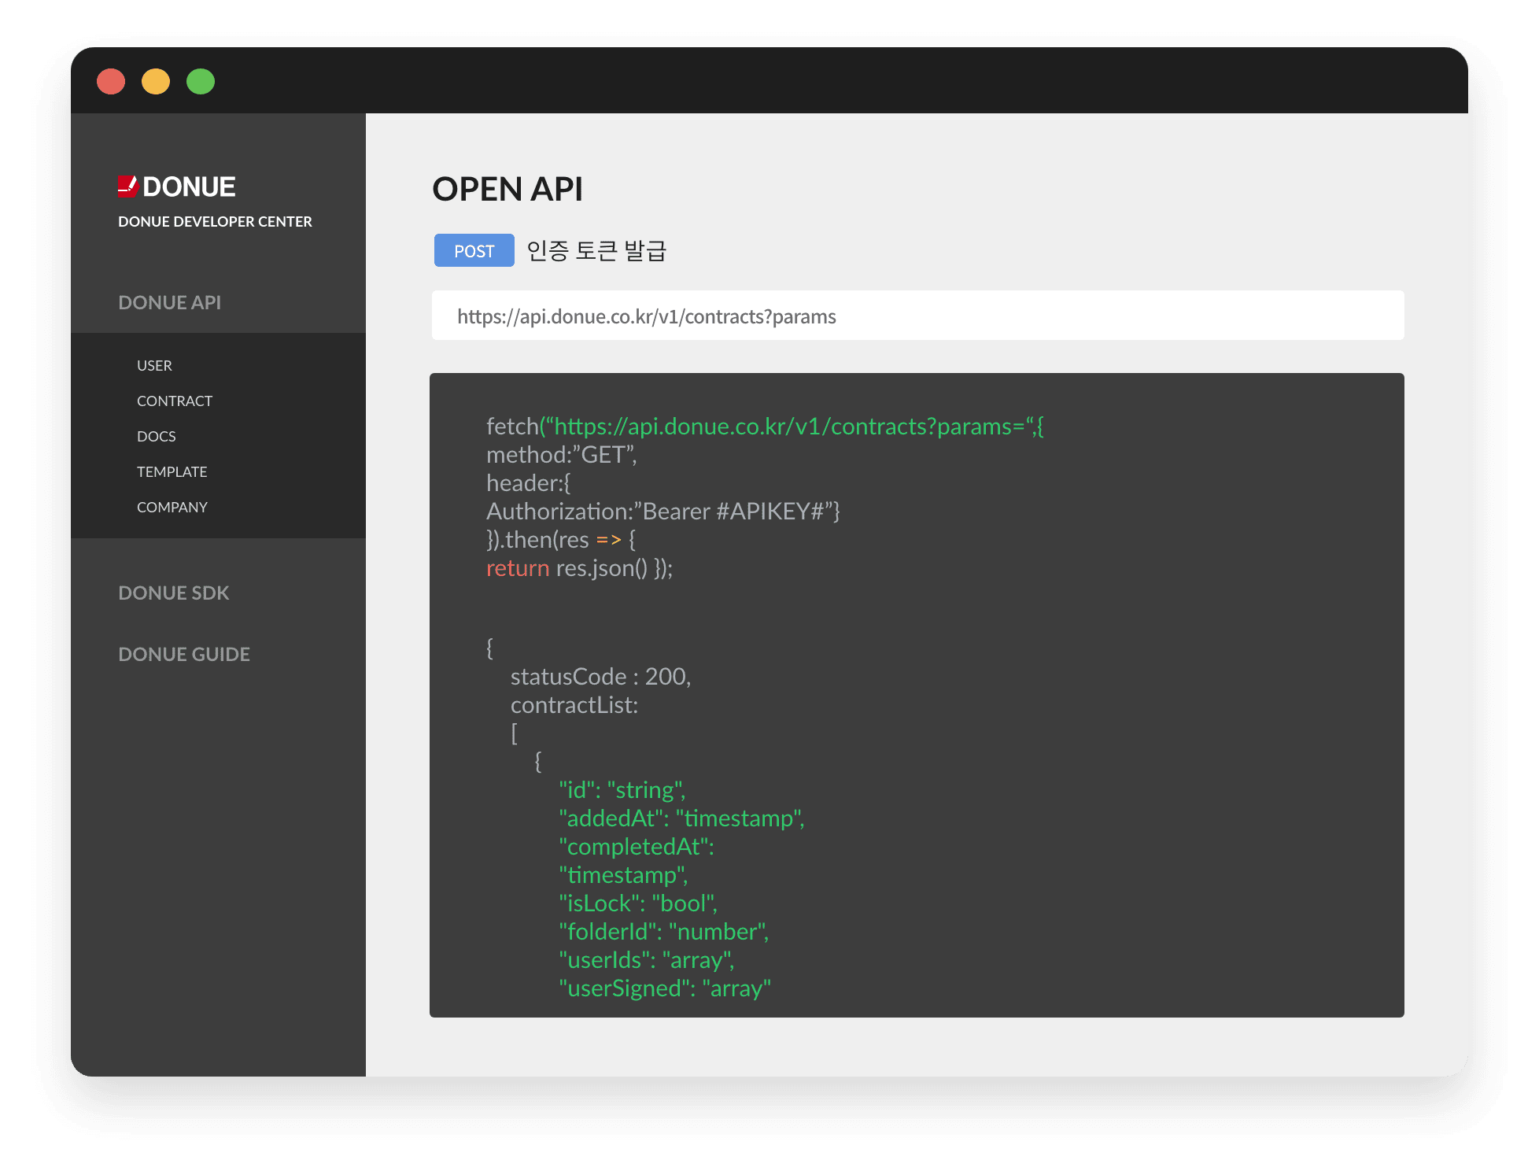This screenshot has width=1539, height=1171.
Task: Open COMPANY in the sidebar
Action: 172,508
